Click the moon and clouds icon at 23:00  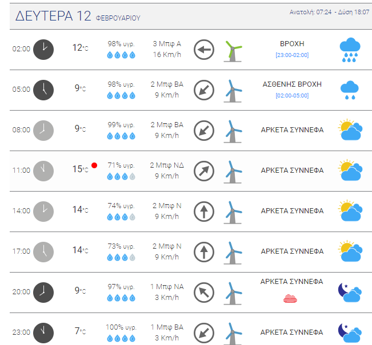pos(350,332)
